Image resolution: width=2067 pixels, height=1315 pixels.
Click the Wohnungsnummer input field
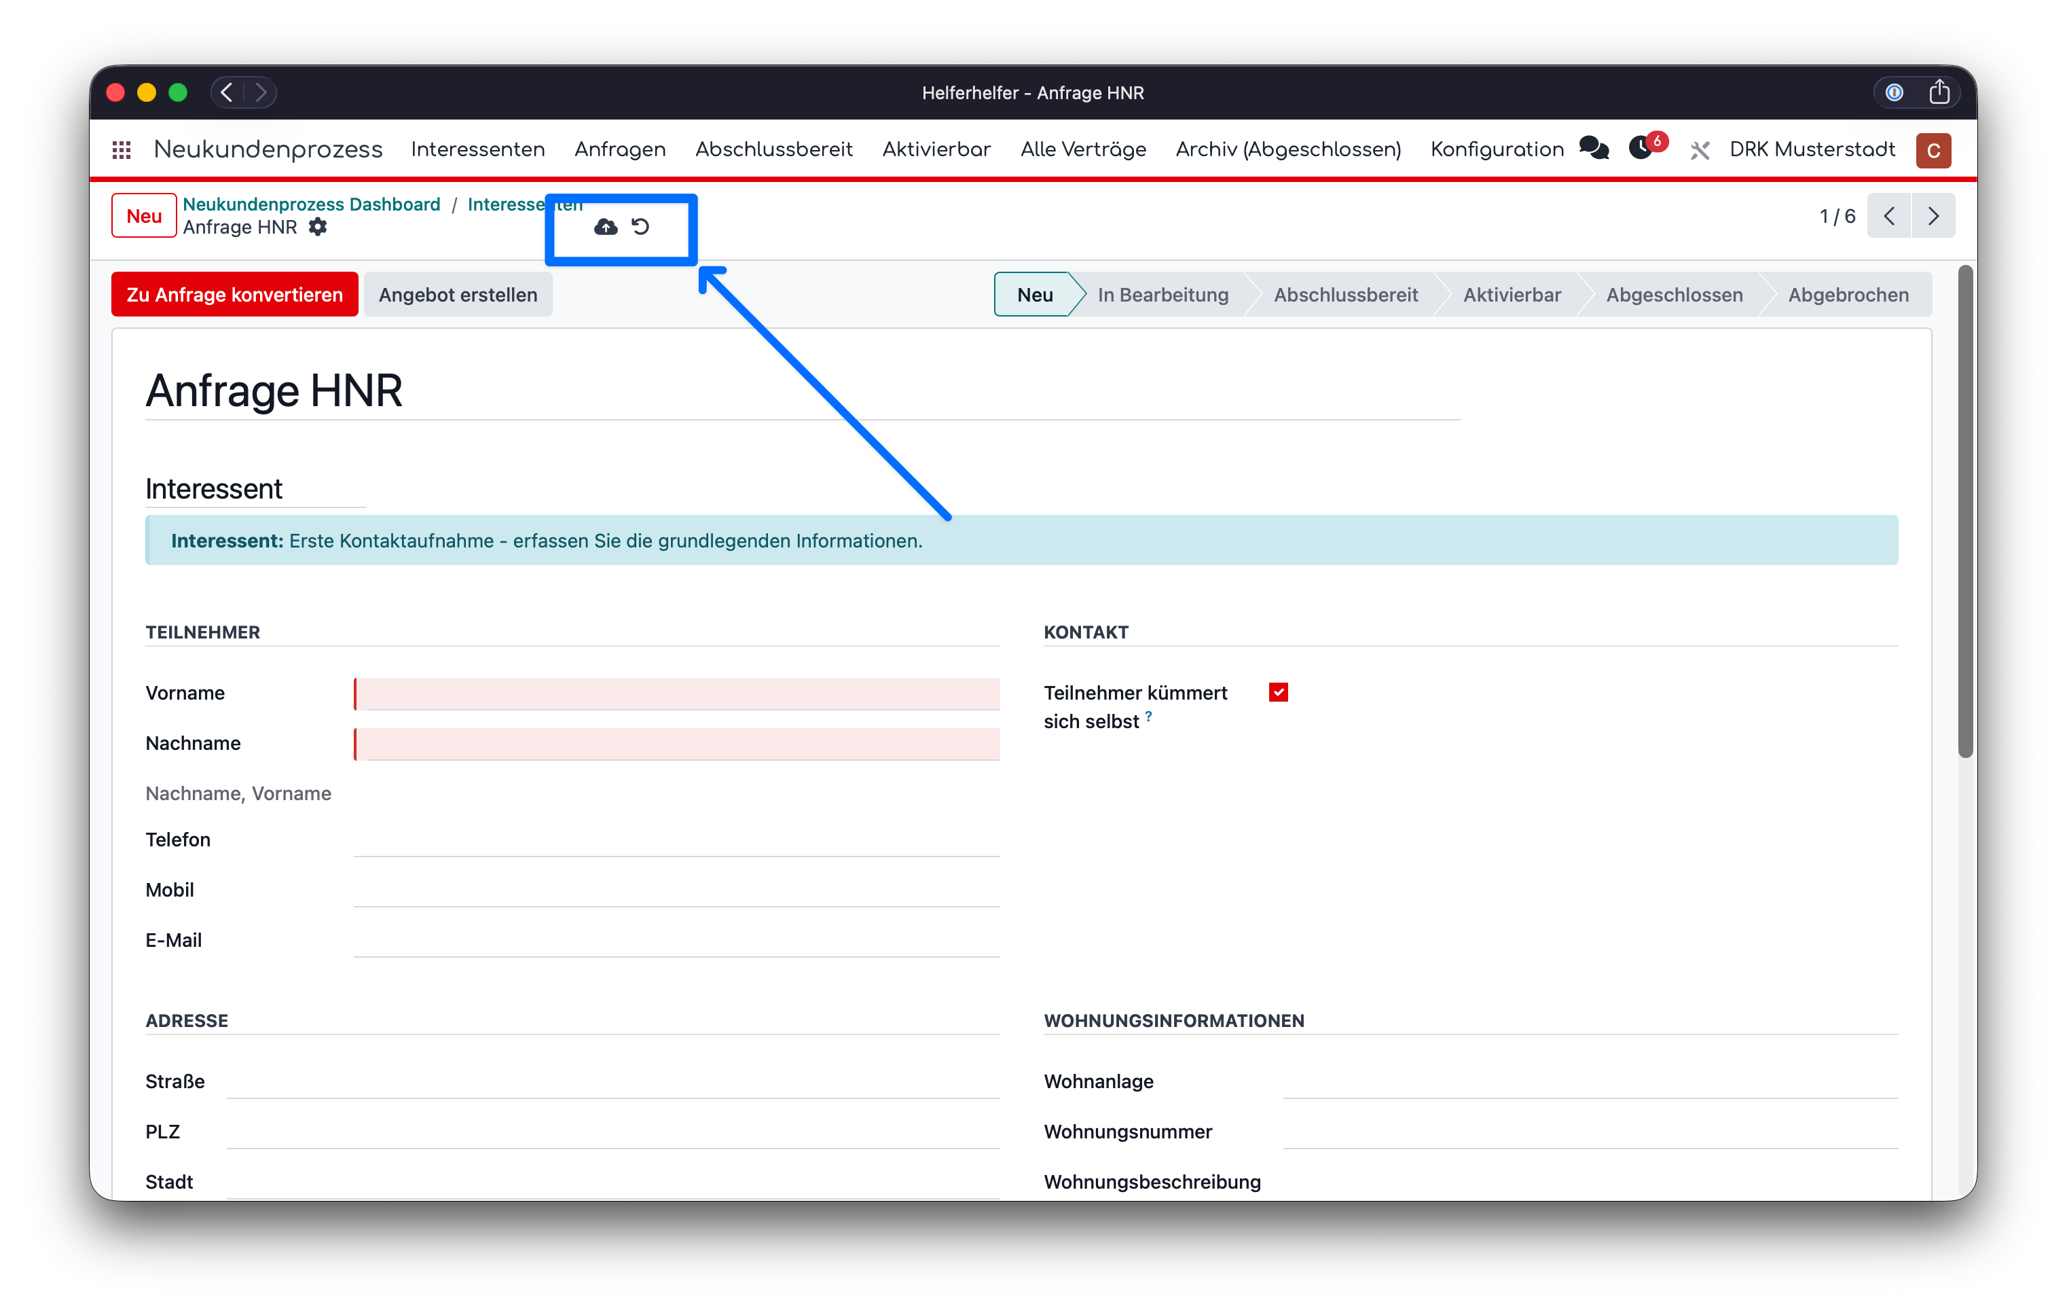(x=1590, y=1132)
